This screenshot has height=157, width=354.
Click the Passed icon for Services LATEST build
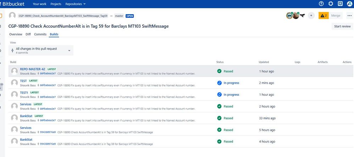coord(219,106)
